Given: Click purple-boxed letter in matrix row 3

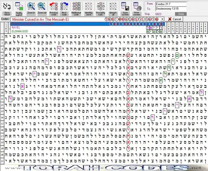Looking at the screenshot, I should pos(59,49).
